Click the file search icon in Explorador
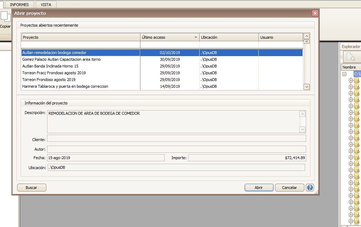361x227 pixels. pyautogui.click(x=351, y=57)
